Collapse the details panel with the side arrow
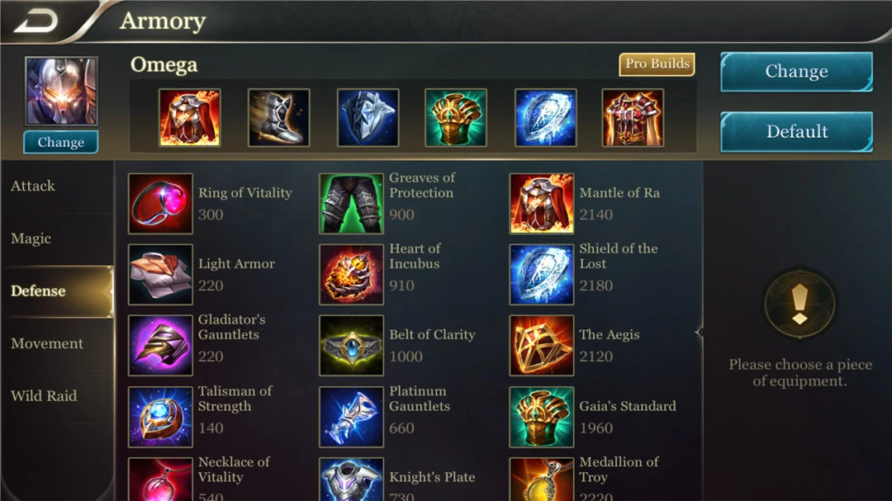The image size is (892, 501). coord(700,333)
